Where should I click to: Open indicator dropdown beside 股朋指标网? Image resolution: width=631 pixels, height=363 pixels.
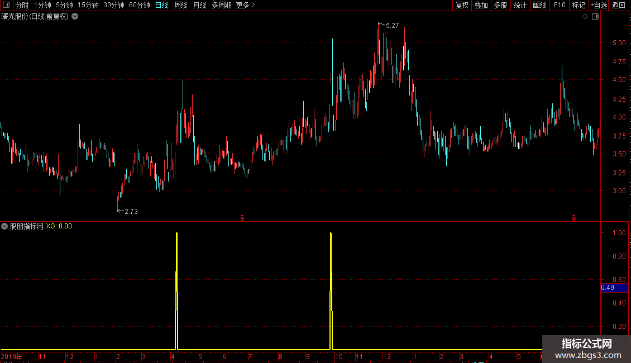pyautogui.click(x=4, y=226)
